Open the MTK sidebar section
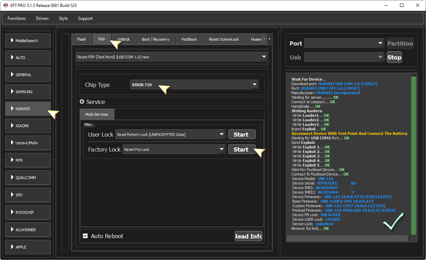This screenshot has height=260, width=426. pyautogui.click(x=28, y=160)
